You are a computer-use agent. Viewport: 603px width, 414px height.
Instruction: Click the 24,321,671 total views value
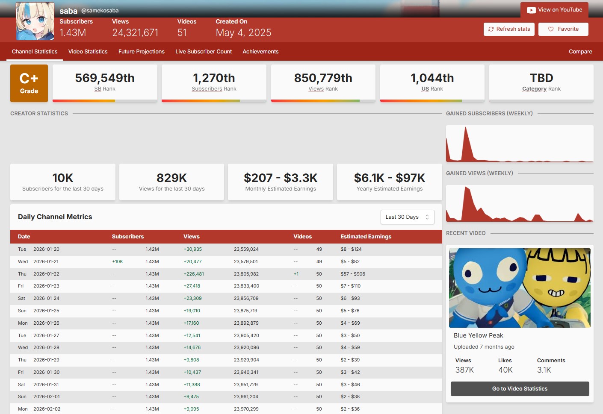[x=135, y=33]
